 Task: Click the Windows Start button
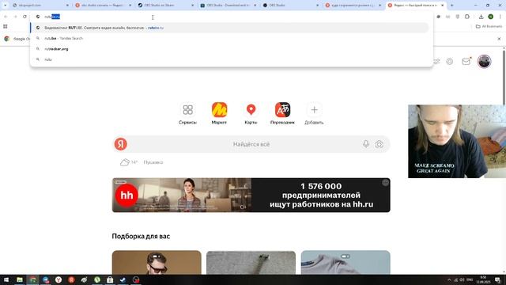[6, 279]
